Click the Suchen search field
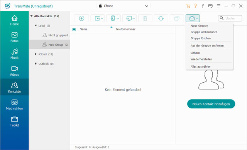The image size is (247, 150). click(x=230, y=18)
